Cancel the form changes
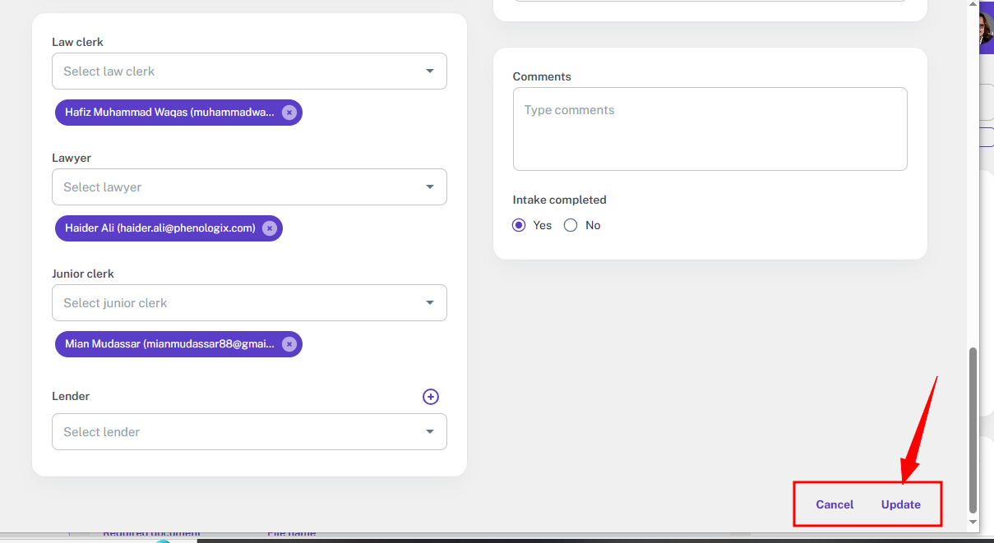 click(834, 504)
